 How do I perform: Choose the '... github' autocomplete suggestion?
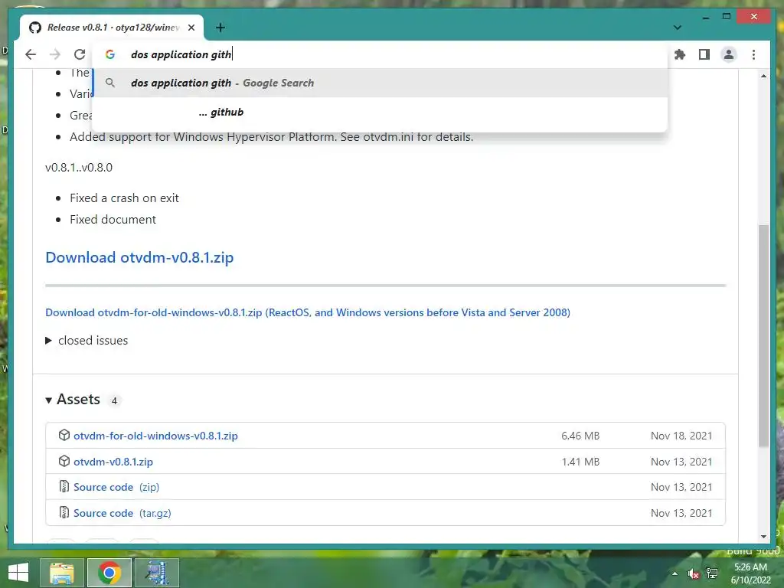click(x=380, y=112)
